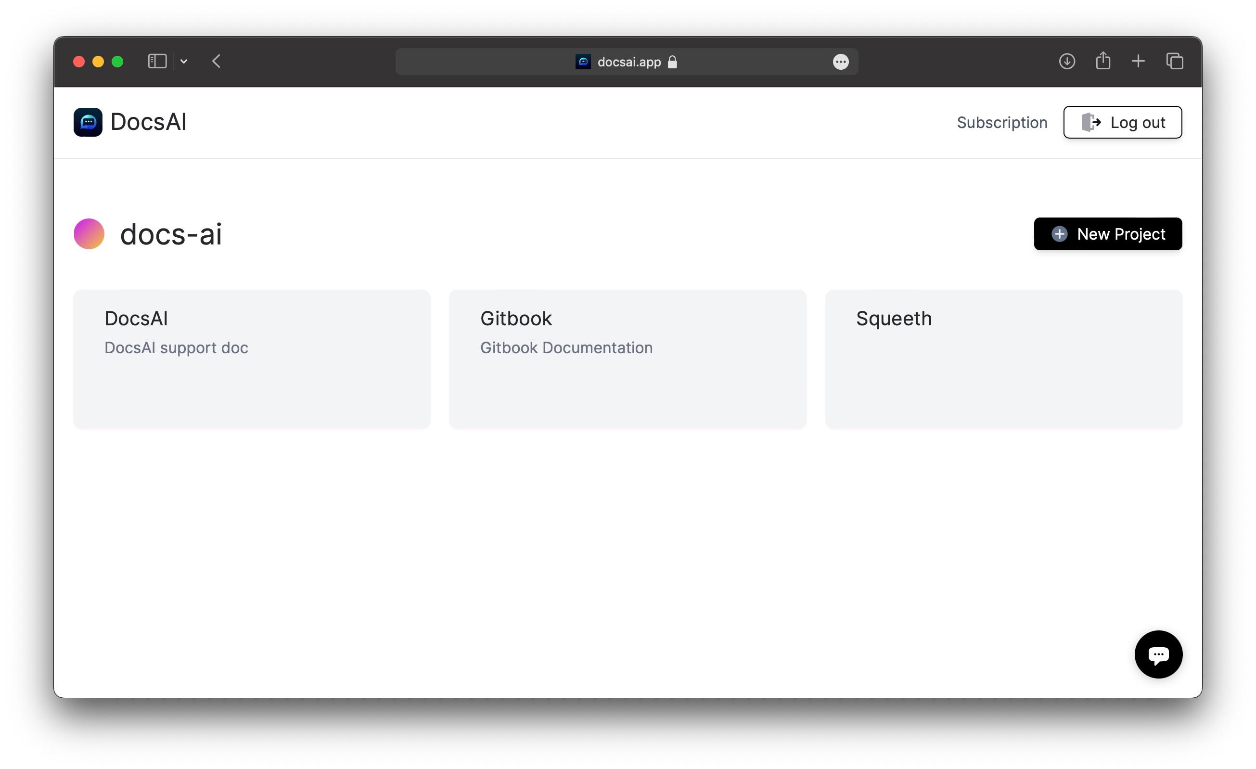Click the Log out button
The height and width of the screenshot is (769, 1256).
click(1122, 122)
